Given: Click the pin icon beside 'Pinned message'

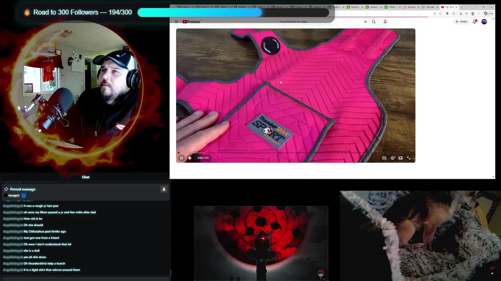Looking at the screenshot, I should click(x=6, y=189).
